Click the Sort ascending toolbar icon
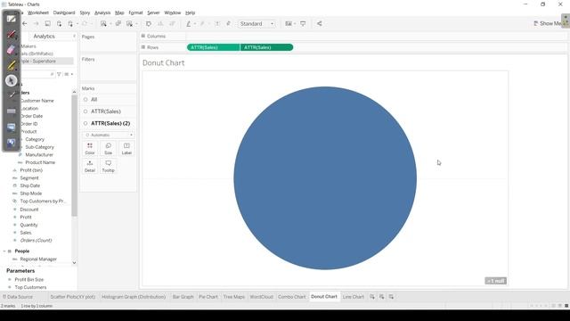570x321 pixels. [160, 24]
